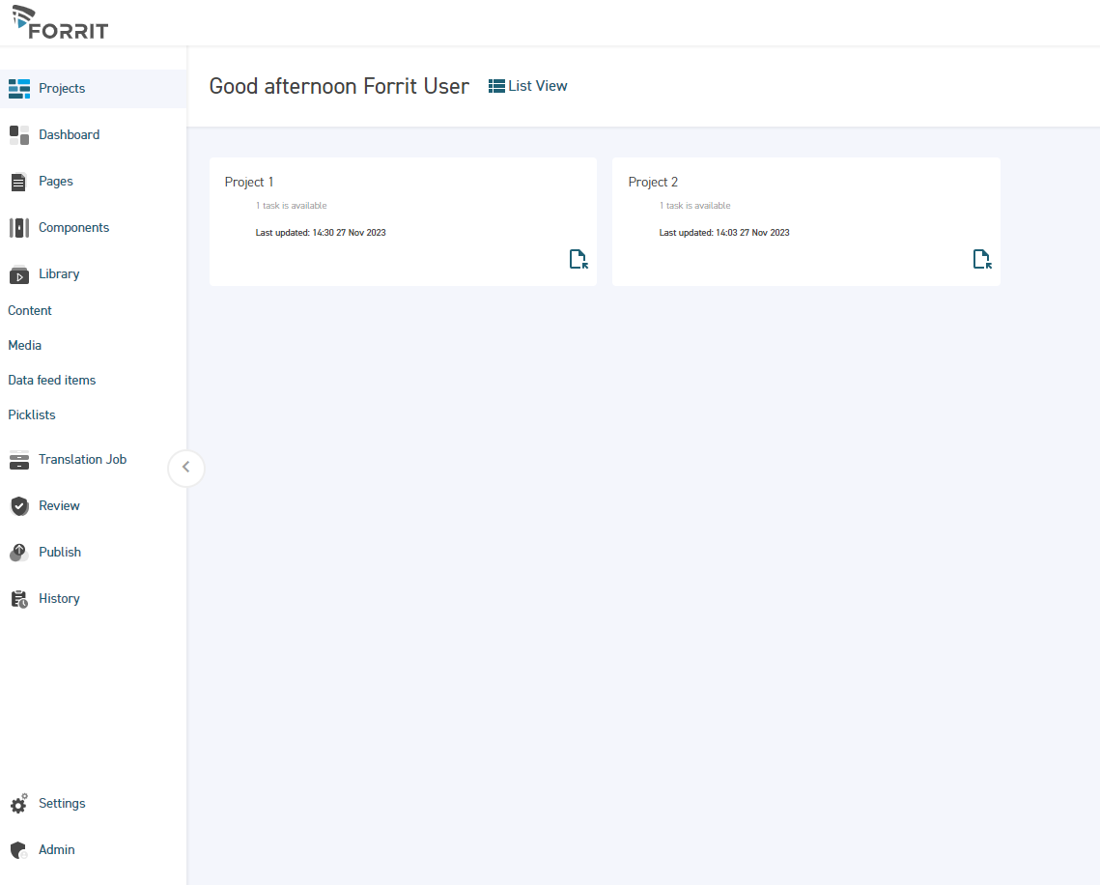Screen dimensions: 1100x885
Task: Click the Translation Job icon
Action: [x=18, y=459]
